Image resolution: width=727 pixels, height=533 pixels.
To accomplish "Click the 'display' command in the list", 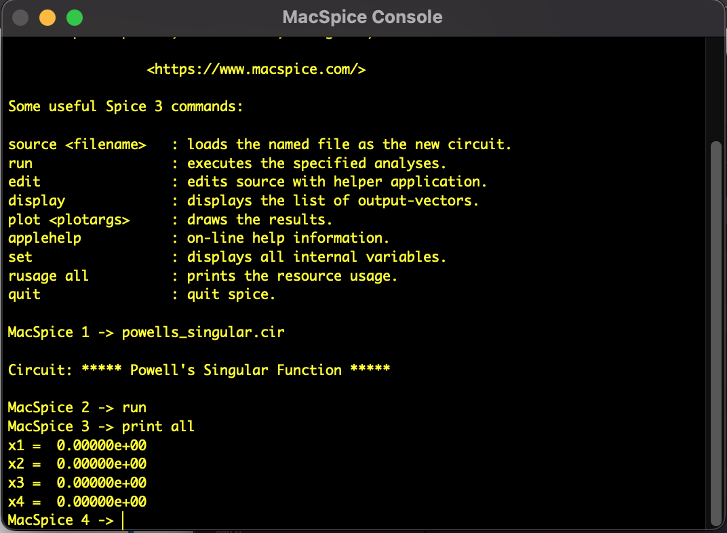I will (x=37, y=201).
